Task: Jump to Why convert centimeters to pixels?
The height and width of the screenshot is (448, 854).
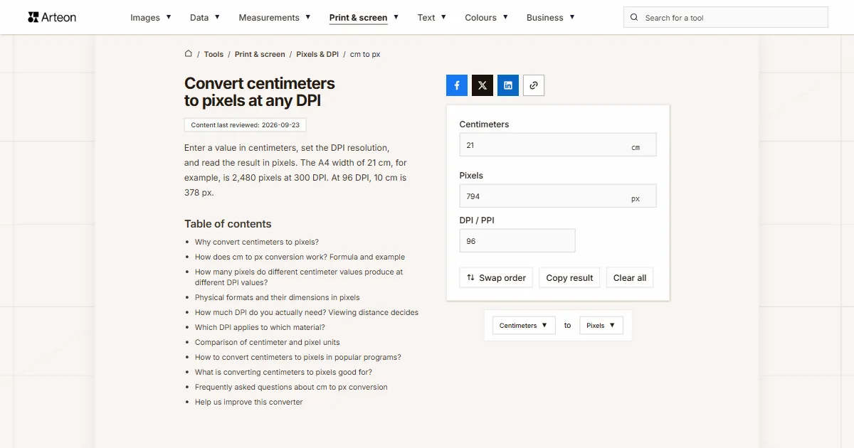Action: pos(257,242)
